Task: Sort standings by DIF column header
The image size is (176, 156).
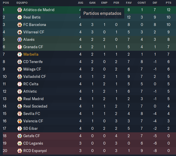Action: [155, 3]
